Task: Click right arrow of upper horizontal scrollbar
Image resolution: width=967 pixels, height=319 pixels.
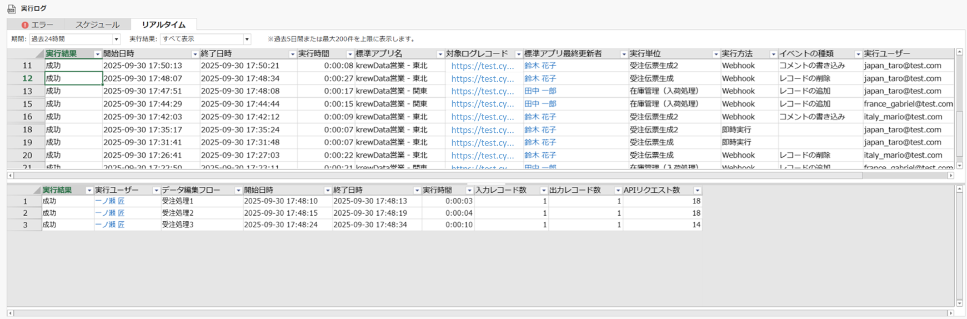Action: pyautogui.click(x=950, y=176)
